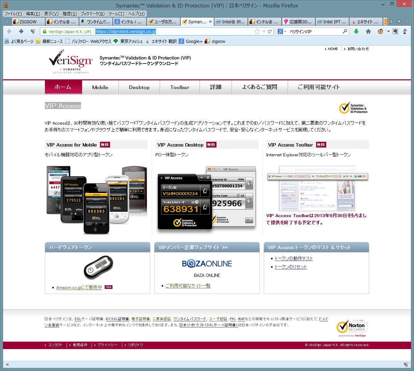Open the Toolbar navigation tab
The image size is (414, 371).
coord(180,87)
